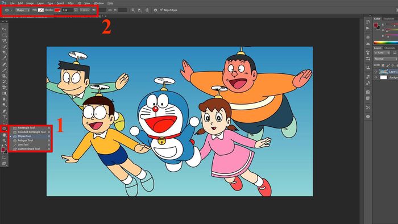
Task: Select the Move tool
Action: pos(4,29)
